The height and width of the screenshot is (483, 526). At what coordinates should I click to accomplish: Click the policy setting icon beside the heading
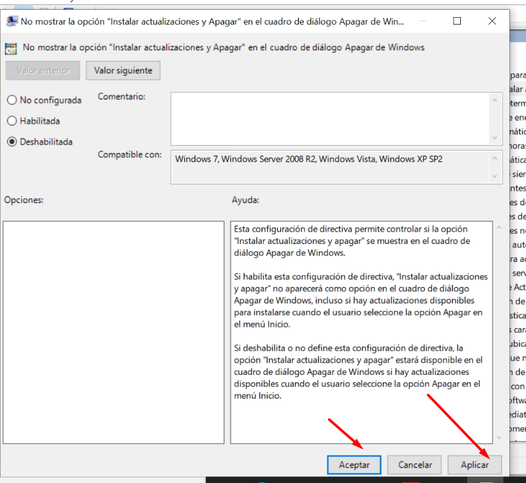(11, 47)
